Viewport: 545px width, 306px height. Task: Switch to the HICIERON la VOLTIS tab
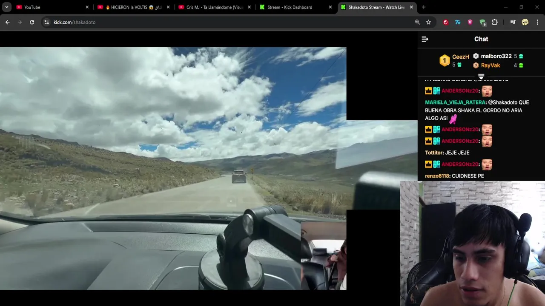[134, 7]
